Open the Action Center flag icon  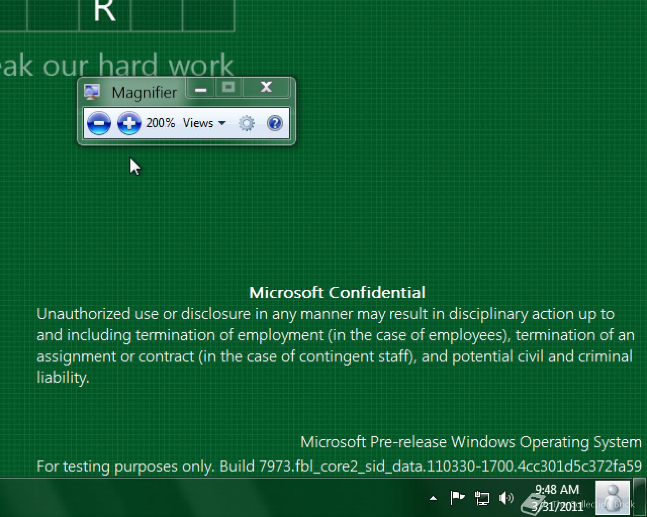pyautogui.click(x=457, y=498)
